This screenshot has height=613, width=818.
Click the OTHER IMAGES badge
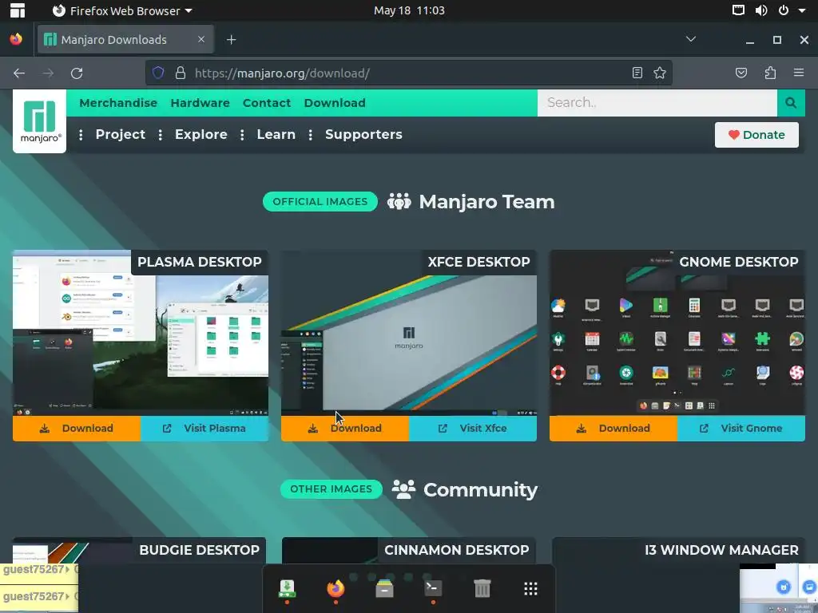pyautogui.click(x=331, y=489)
